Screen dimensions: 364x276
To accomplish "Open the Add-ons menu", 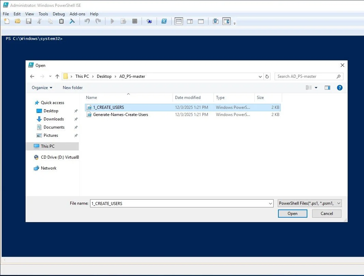I will (x=77, y=14).
